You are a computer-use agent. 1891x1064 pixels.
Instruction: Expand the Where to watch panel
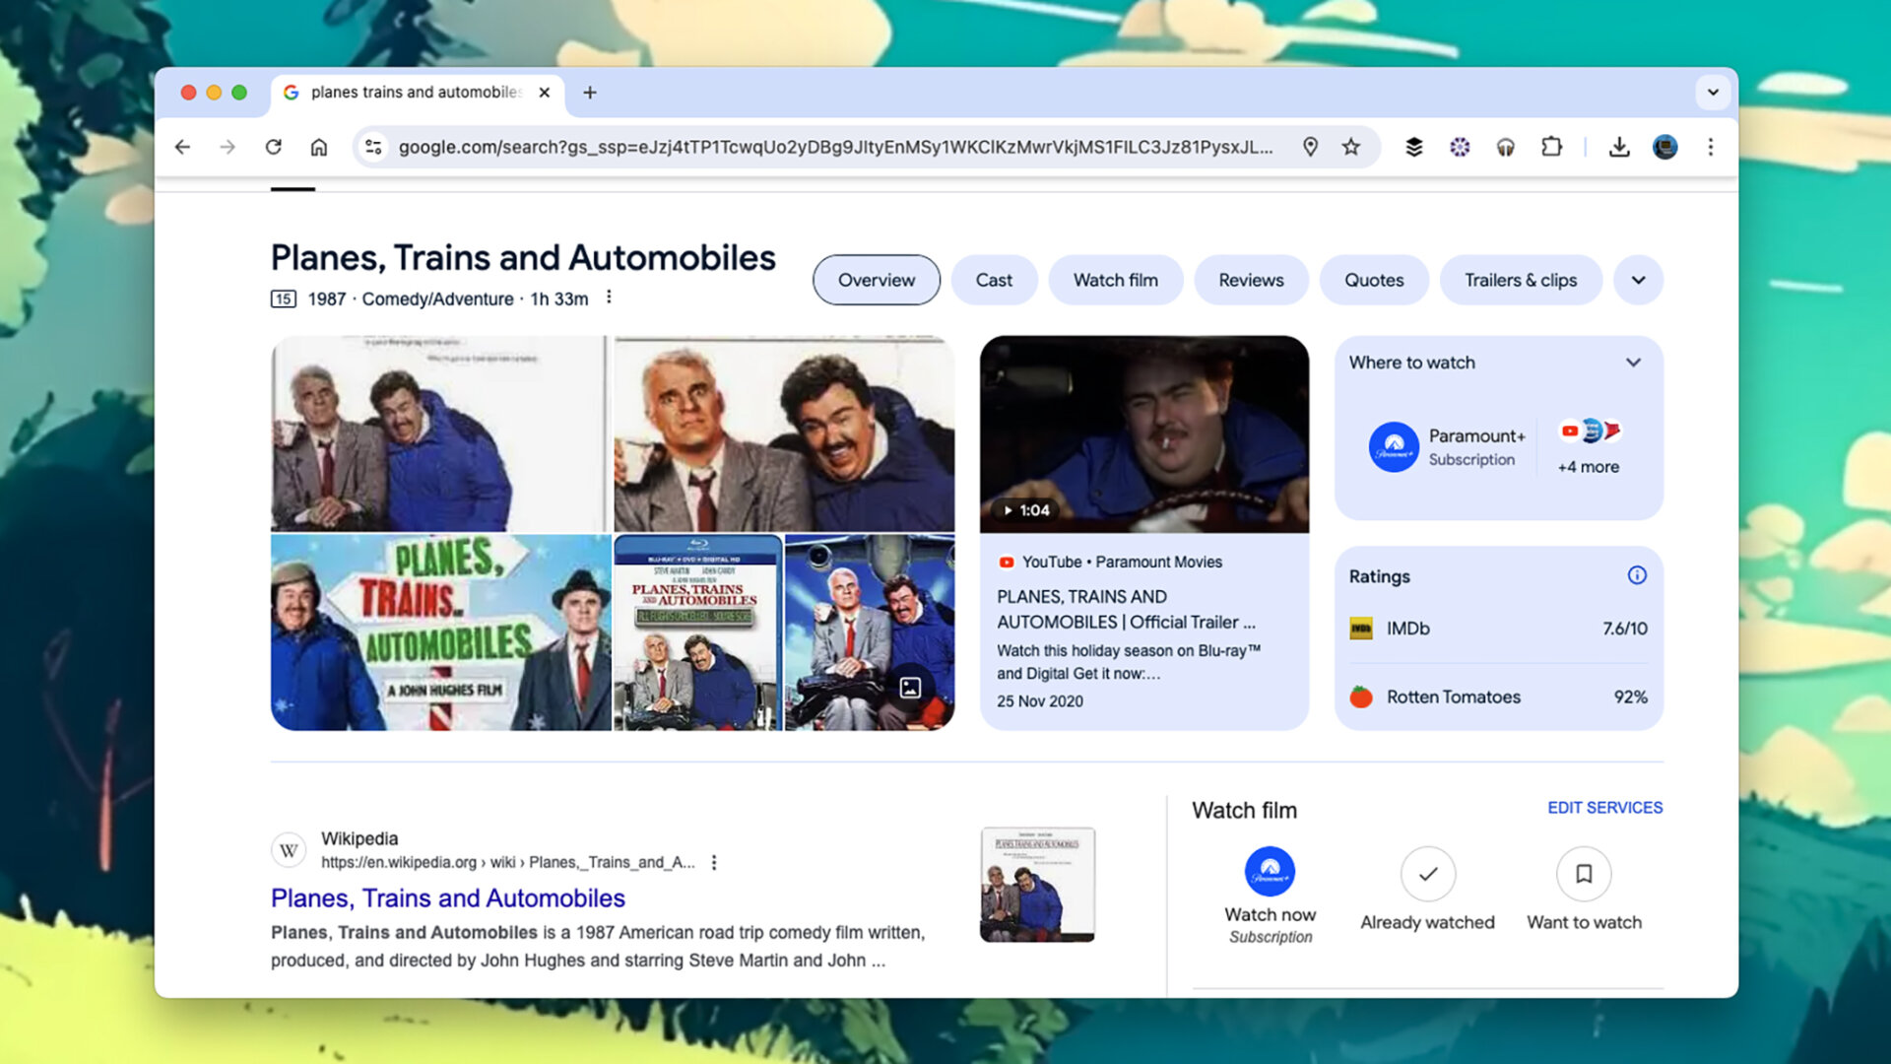point(1633,363)
